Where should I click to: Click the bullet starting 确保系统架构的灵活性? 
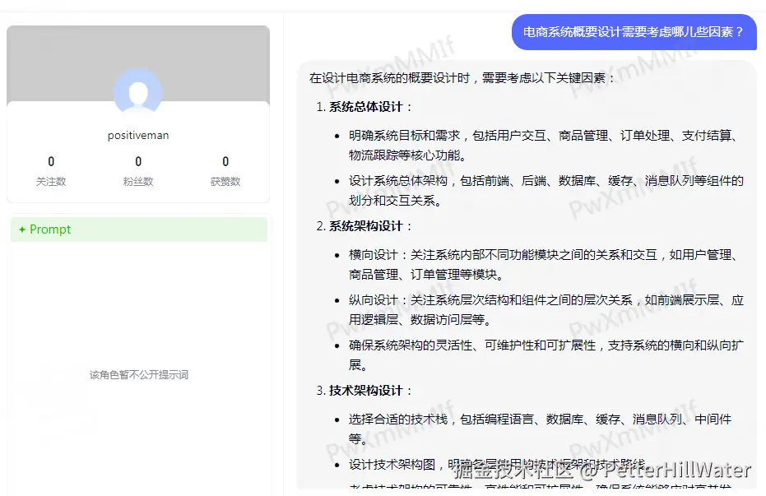coord(545,355)
